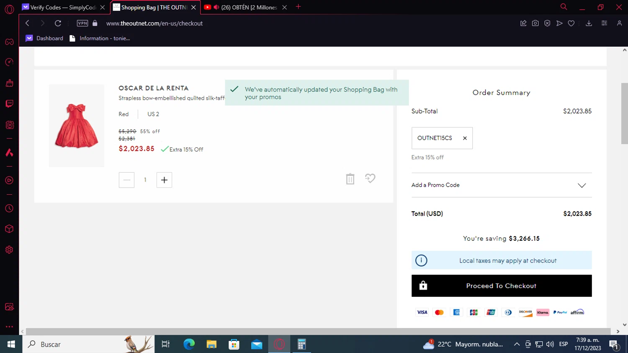Image resolution: width=628 pixels, height=353 pixels.
Task: Decrease item quantity with minus button
Action: [126, 180]
